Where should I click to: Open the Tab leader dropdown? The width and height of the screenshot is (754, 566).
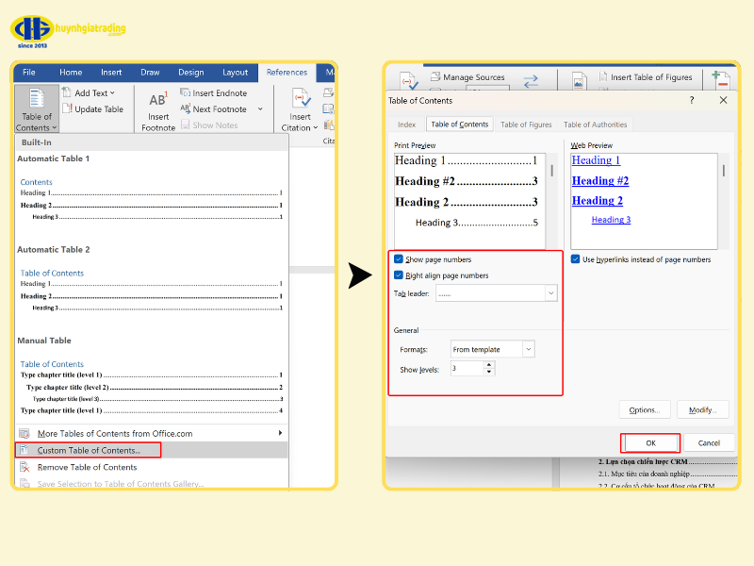pos(550,294)
